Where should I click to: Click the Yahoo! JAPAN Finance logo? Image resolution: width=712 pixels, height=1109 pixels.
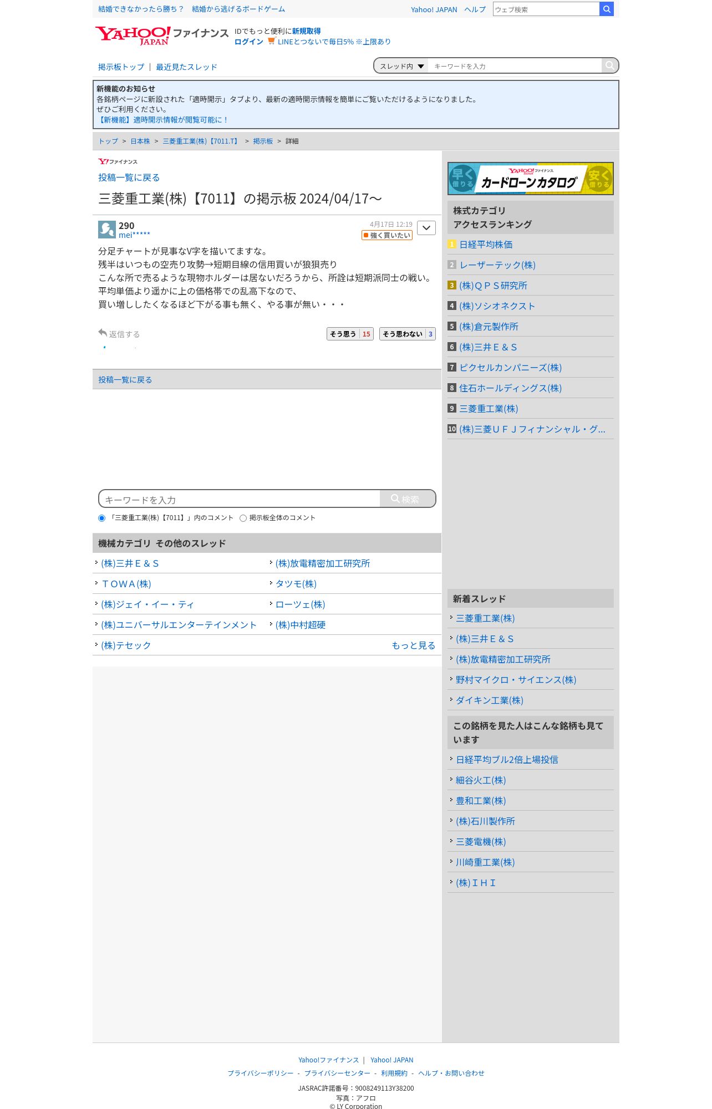click(161, 35)
